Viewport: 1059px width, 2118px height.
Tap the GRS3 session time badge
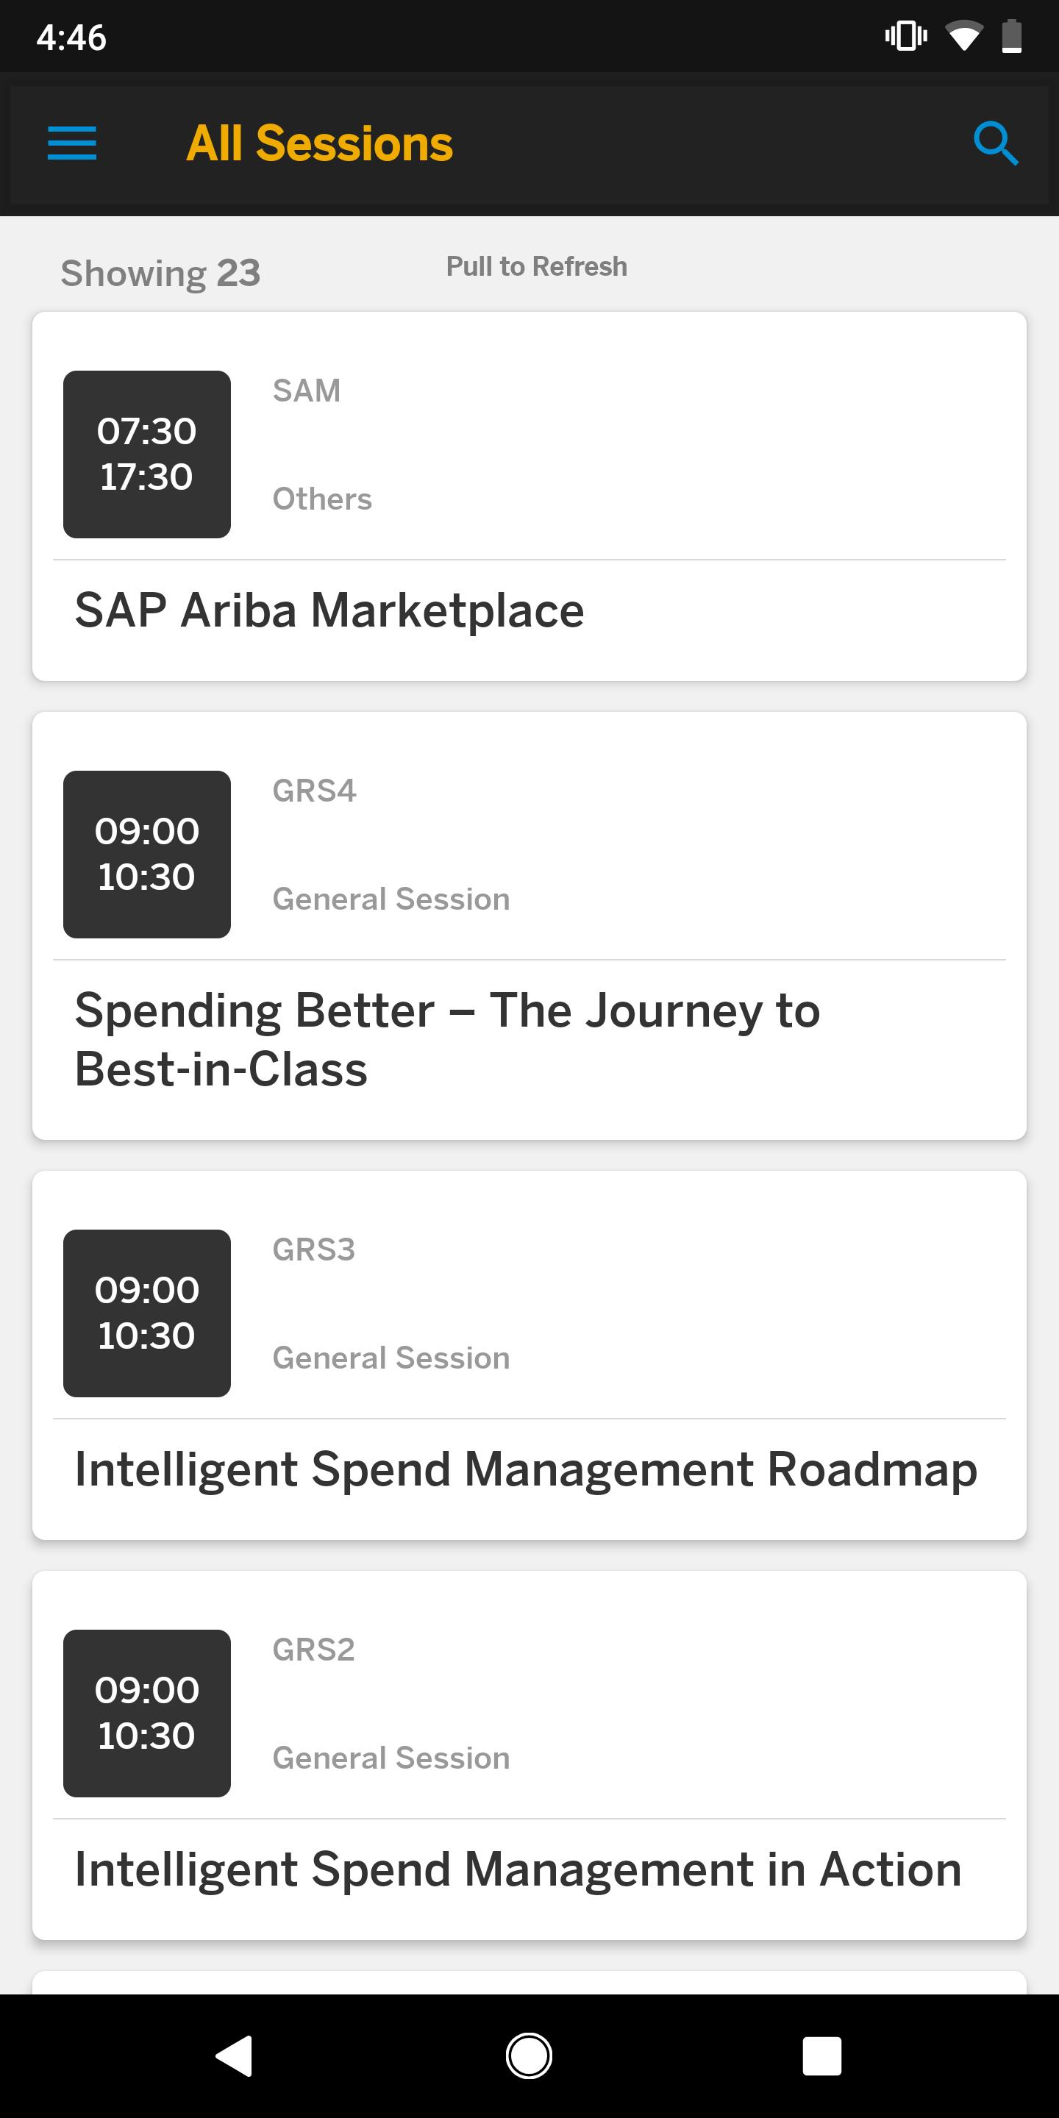click(147, 1313)
